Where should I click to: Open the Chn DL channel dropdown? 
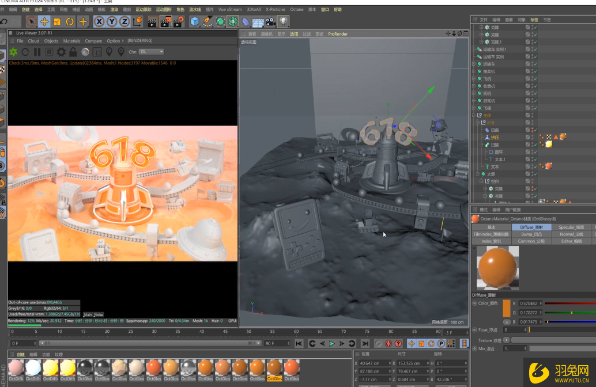(x=152, y=52)
